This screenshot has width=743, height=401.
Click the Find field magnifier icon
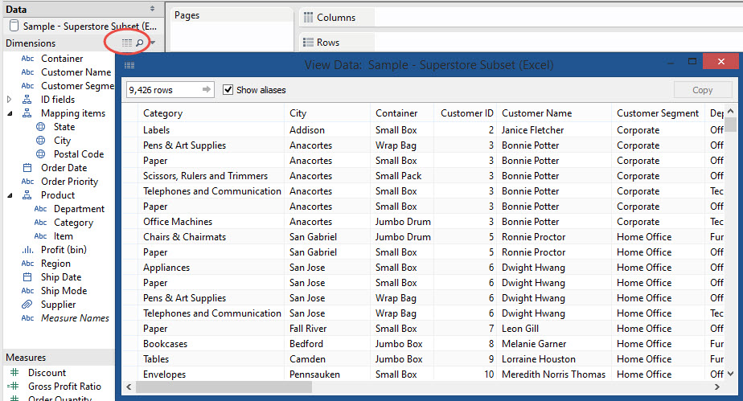tap(140, 43)
